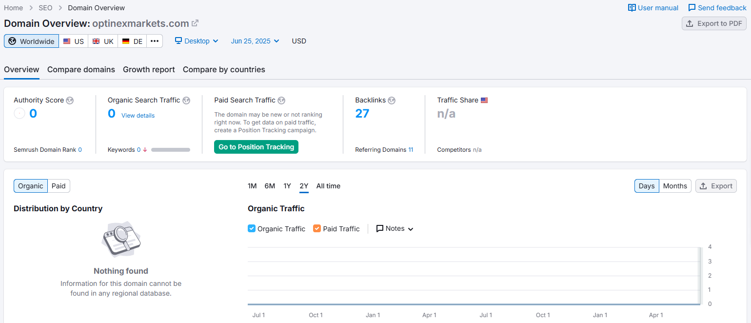Click the domain name optinexmarkets.com
The image size is (751, 323).
point(140,23)
